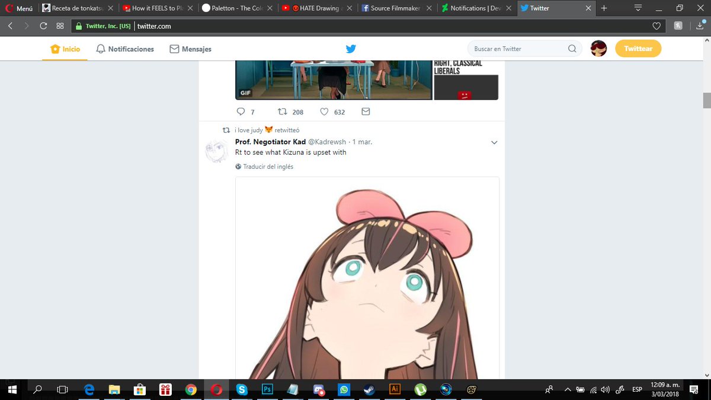Open WhatsApp from taskbar

(x=344, y=389)
